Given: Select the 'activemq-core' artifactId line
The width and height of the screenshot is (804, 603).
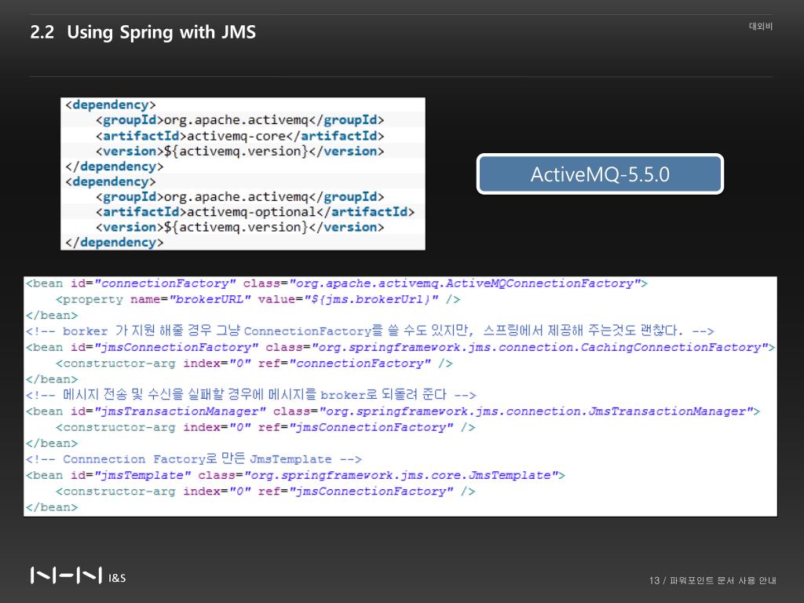Looking at the screenshot, I should pyautogui.click(x=239, y=136).
